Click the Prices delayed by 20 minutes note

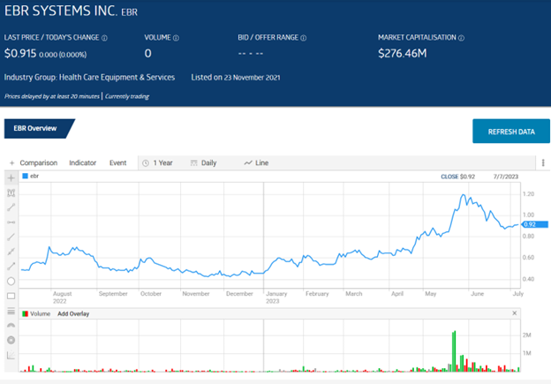pos(52,96)
